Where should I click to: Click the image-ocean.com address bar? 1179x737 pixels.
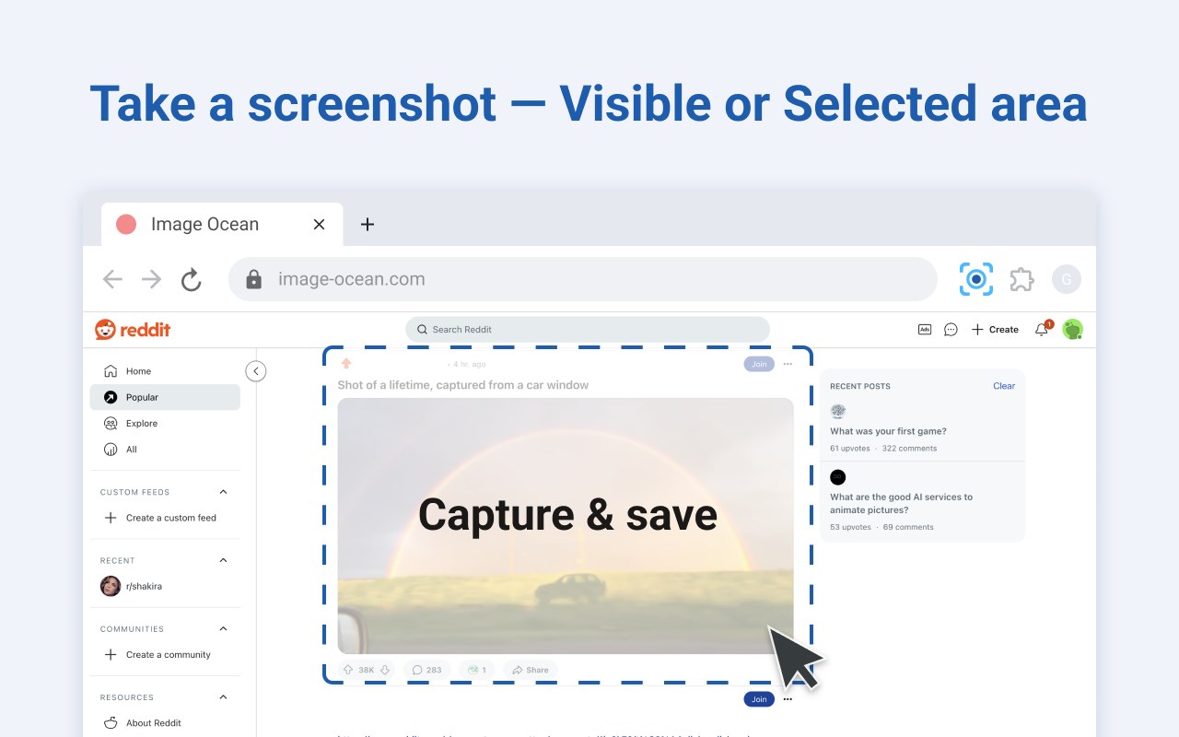click(x=582, y=279)
